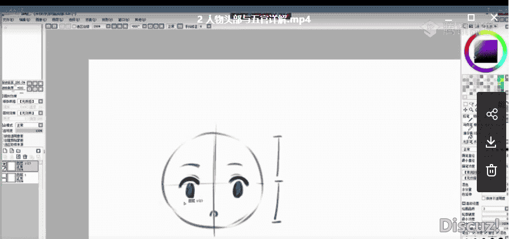The image size is (509, 239).
Task: Click the share icon on the overlay
Action: click(492, 114)
